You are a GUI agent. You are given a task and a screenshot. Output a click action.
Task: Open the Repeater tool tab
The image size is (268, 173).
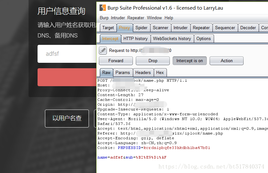tap(201, 28)
